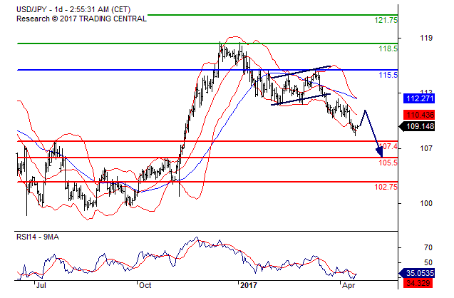Select the 2017 date axis marker

(248, 284)
